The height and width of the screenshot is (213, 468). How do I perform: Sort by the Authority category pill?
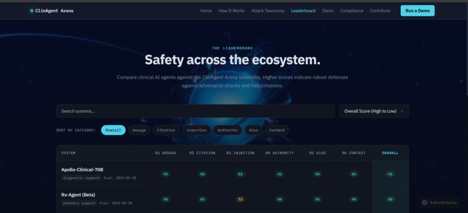[x=228, y=130]
